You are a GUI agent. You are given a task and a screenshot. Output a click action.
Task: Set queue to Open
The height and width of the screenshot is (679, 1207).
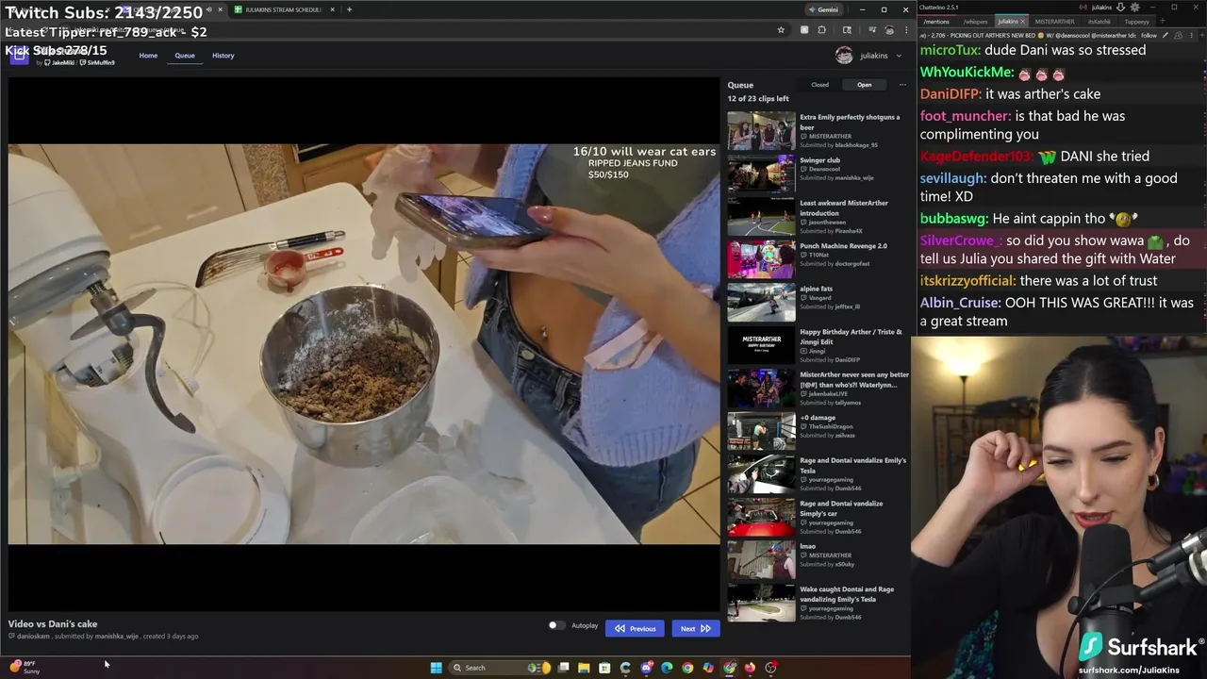point(864,85)
